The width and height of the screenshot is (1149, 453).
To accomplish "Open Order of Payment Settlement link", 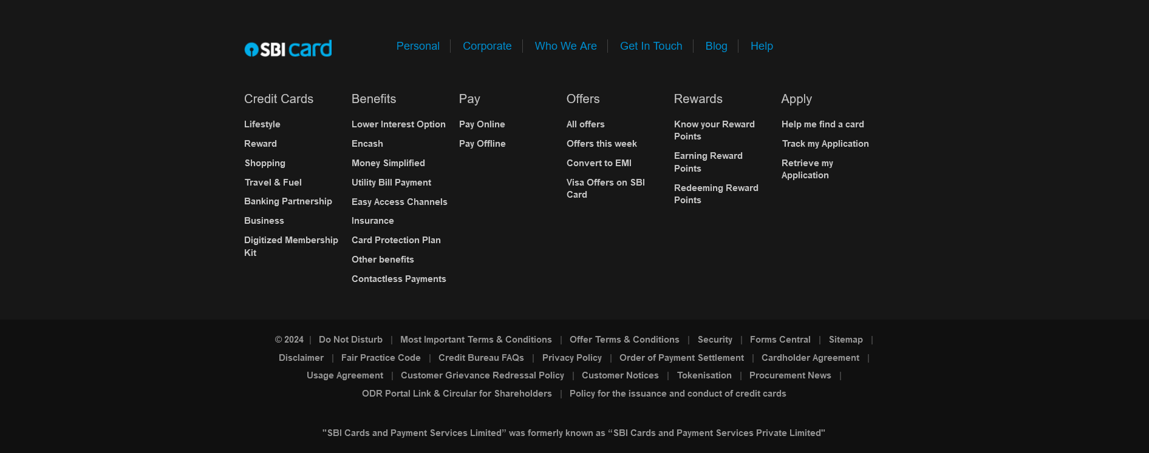I will coord(681,358).
